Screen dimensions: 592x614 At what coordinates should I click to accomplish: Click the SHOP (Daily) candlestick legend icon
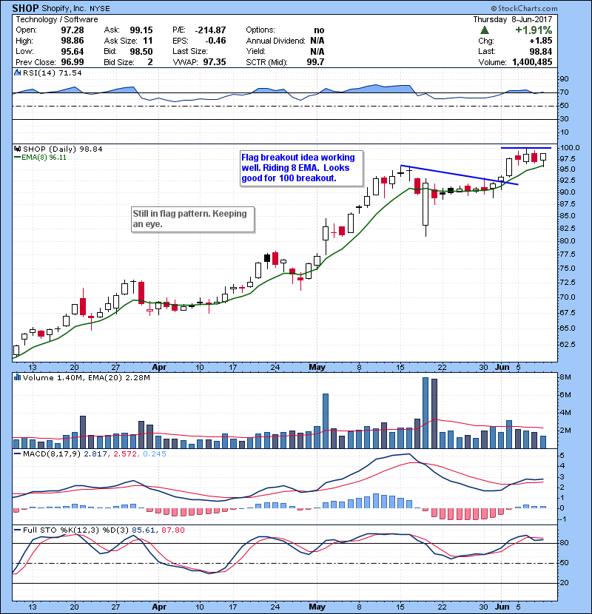pos(17,149)
